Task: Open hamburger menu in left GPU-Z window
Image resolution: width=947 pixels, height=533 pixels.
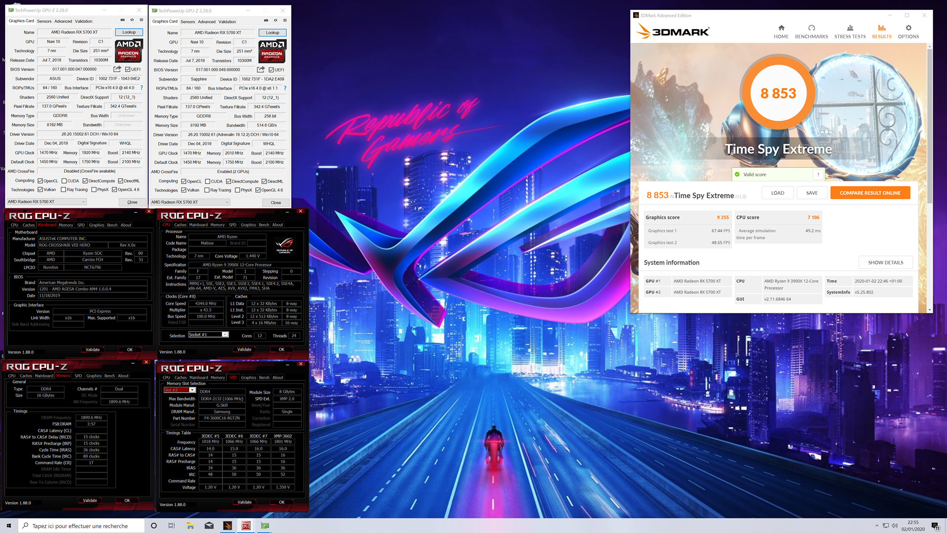Action: (x=141, y=20)
